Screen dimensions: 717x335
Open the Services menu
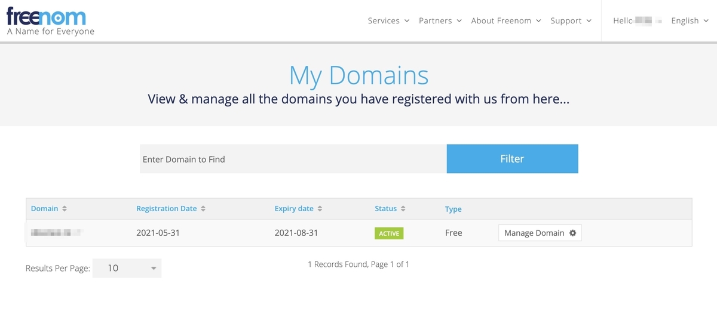point(388,20)
